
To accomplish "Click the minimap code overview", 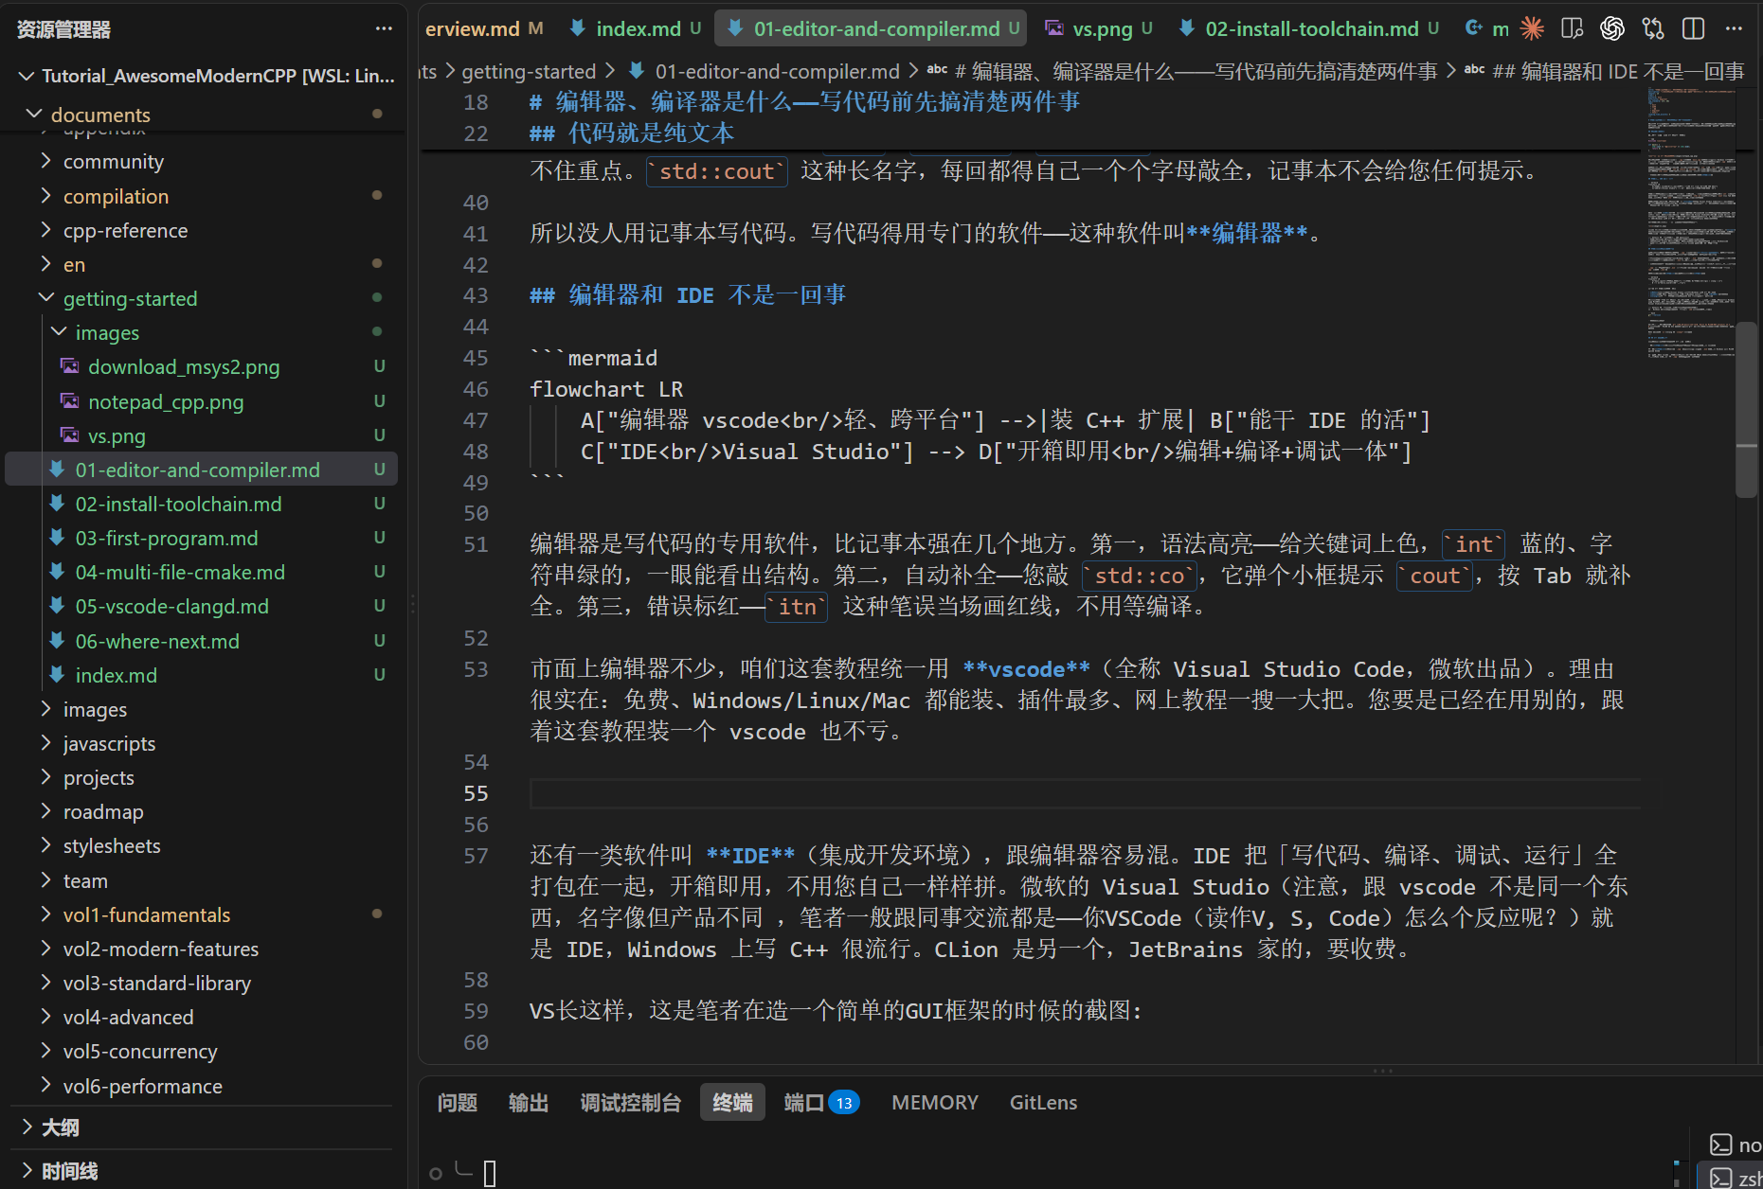I will click(1691, 222).
